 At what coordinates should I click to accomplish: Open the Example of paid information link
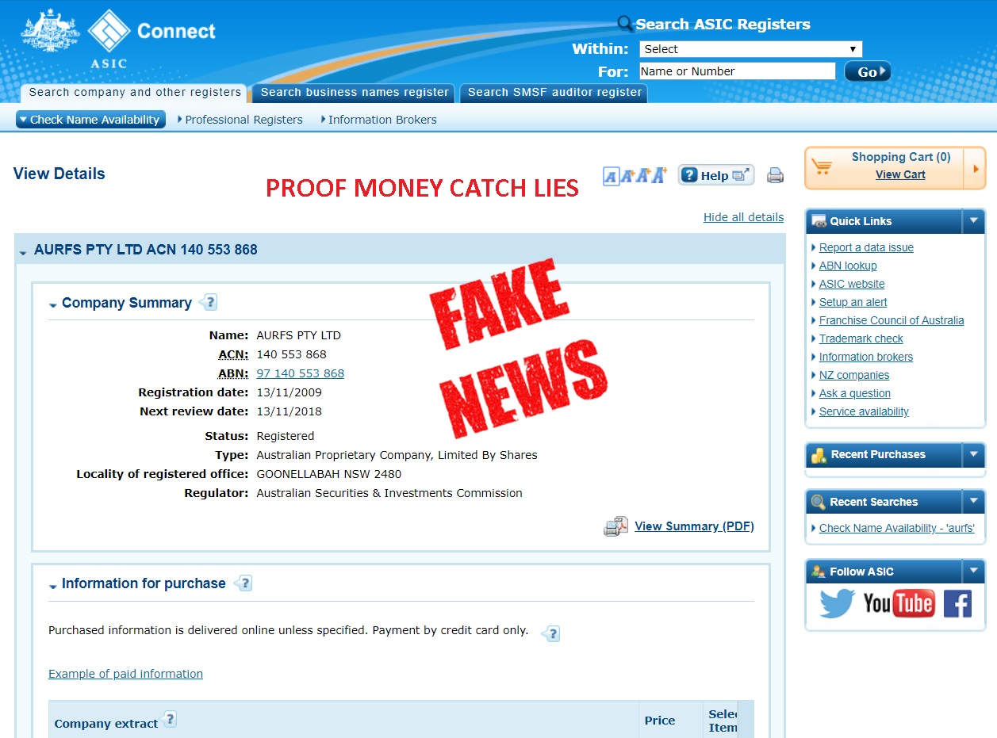tap(125, 674)
